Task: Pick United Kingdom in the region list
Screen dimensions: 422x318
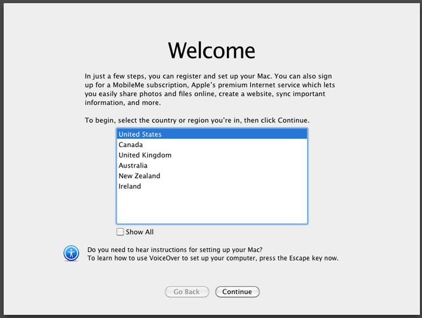Action: pyautogui.click(x=212, y=155)
